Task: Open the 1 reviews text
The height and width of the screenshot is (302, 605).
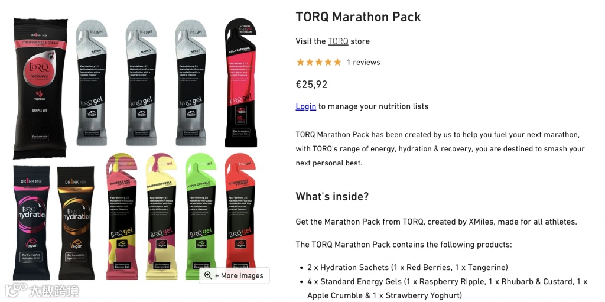Action: point(363,62)
